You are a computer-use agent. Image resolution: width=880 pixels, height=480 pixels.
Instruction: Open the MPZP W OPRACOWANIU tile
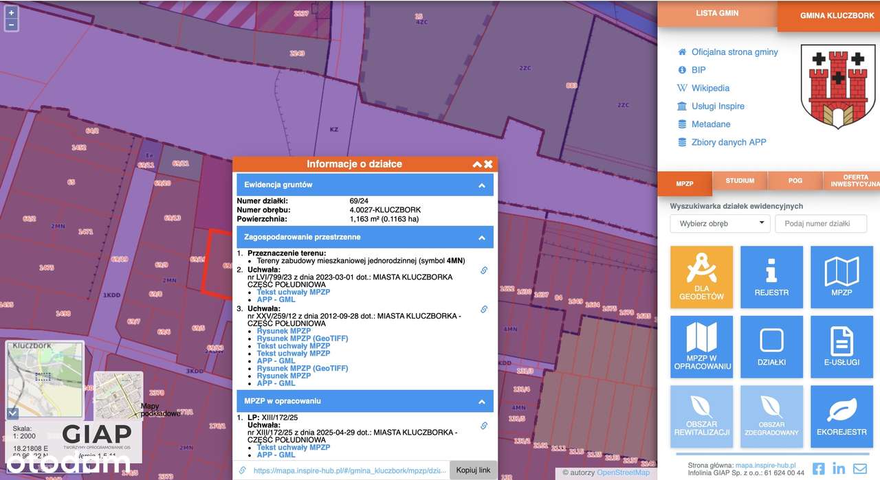pos(701,347)
